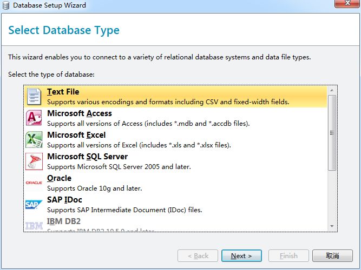Click the scrollbar up arrow
Image resolution: width=361 pixels, height=270 pixels.
pos(332,90)
